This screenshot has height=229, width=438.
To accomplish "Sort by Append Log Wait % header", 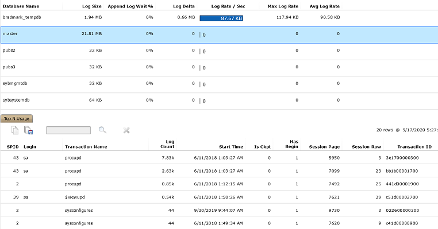I will 130,6.
